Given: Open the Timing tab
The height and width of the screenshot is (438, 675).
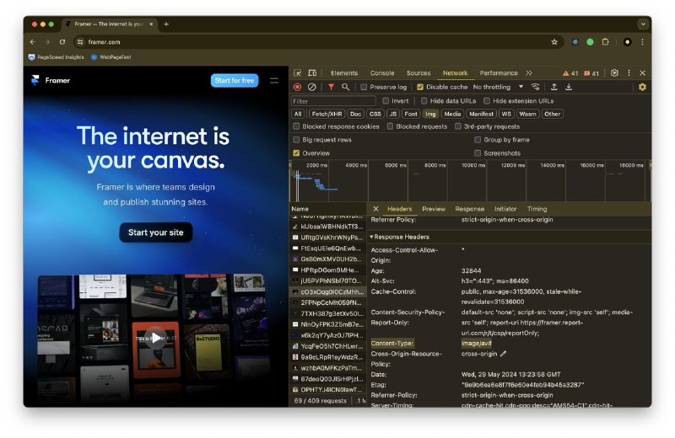Looking at the screenshot, I should [x=537, y=209].
